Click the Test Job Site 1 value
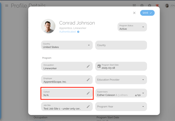The height and width of the screenshot is (121, 175). tap(62, 109)
